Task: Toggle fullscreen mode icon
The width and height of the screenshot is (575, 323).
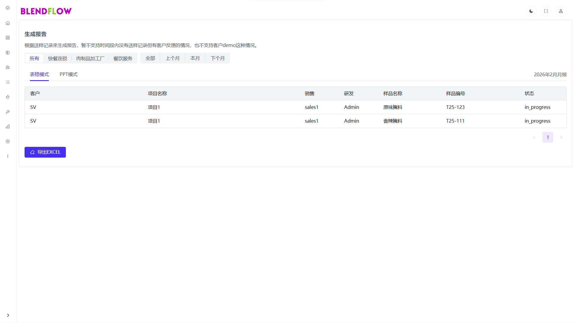Action: 546,11
